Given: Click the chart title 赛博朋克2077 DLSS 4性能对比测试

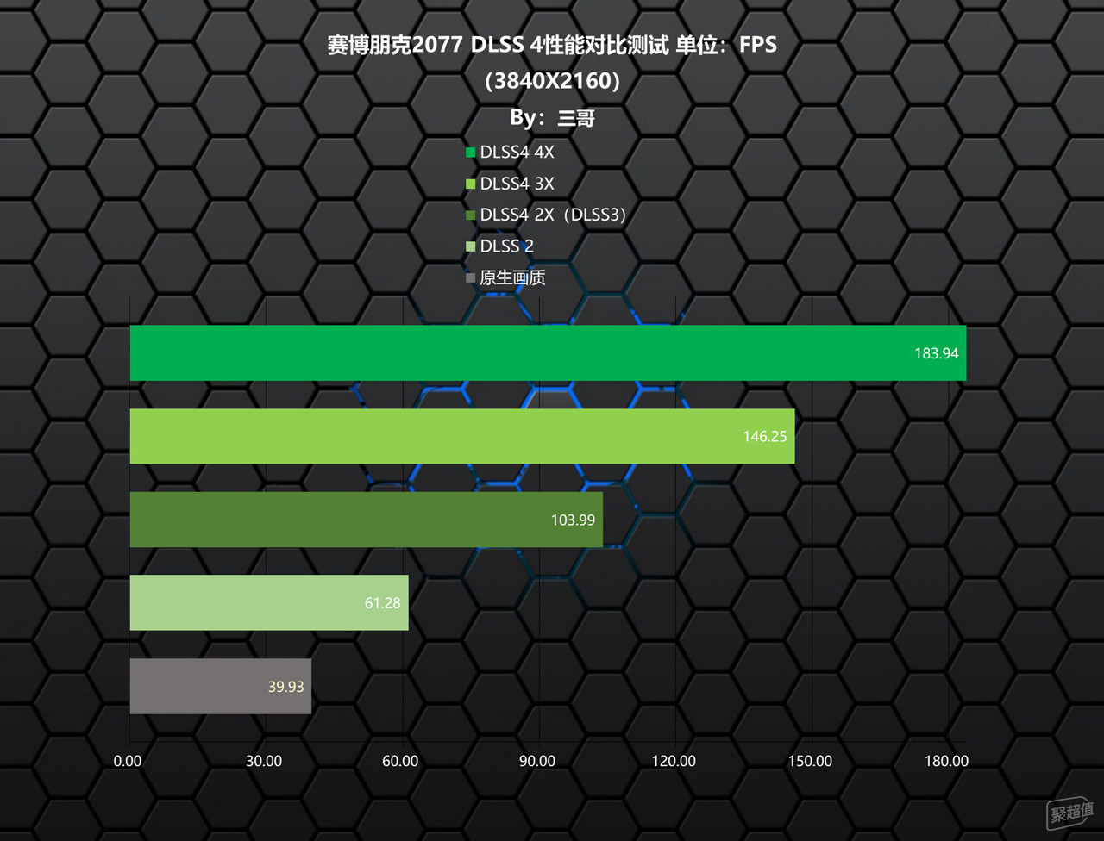Looking at the screenshot, I should [498, 45].
